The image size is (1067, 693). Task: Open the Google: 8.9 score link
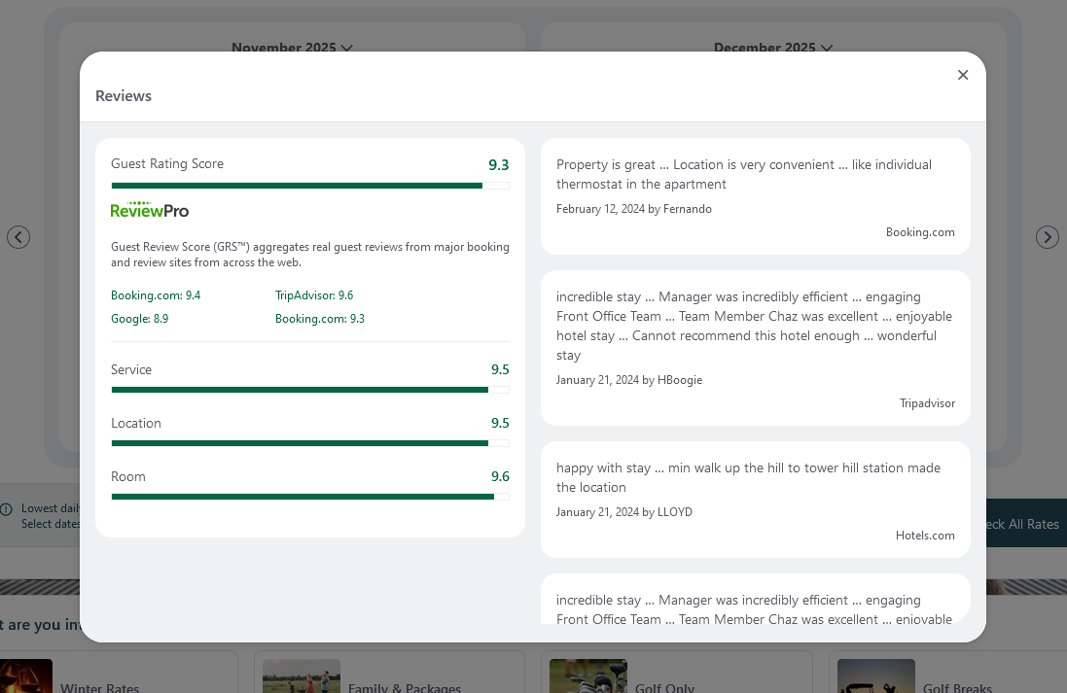[139, 318]
